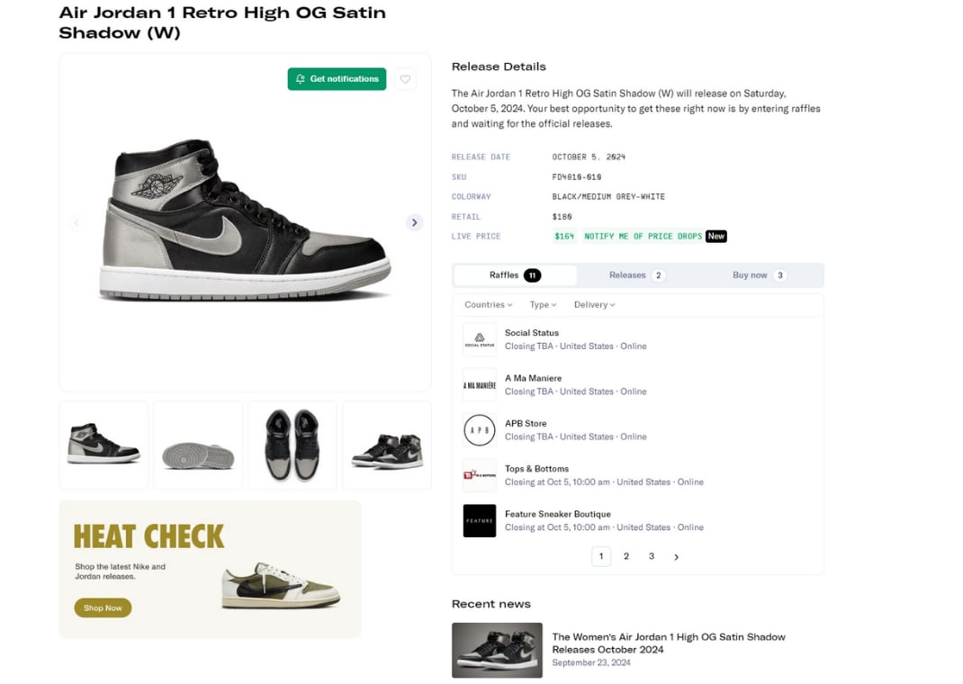Click the Social Status store logo
Screen dimensions: 963x684
click(479, 339)
